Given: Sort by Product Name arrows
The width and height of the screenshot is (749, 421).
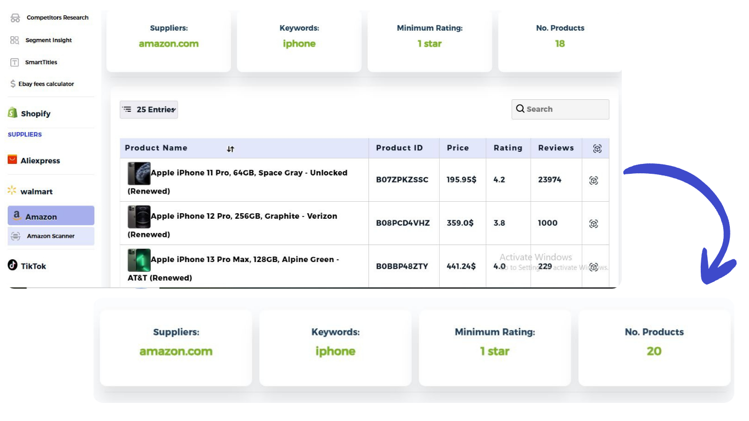Looking at the screenshot, I should click(231, 149).
